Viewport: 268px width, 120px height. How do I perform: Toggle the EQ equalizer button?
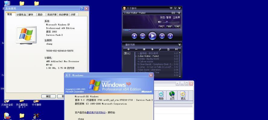(x=169, y=26)
